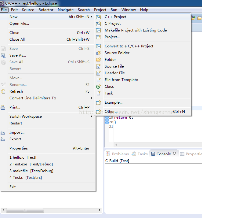Reopen recent file 4 Test.c [Test/src]

[x=47, y=177]
